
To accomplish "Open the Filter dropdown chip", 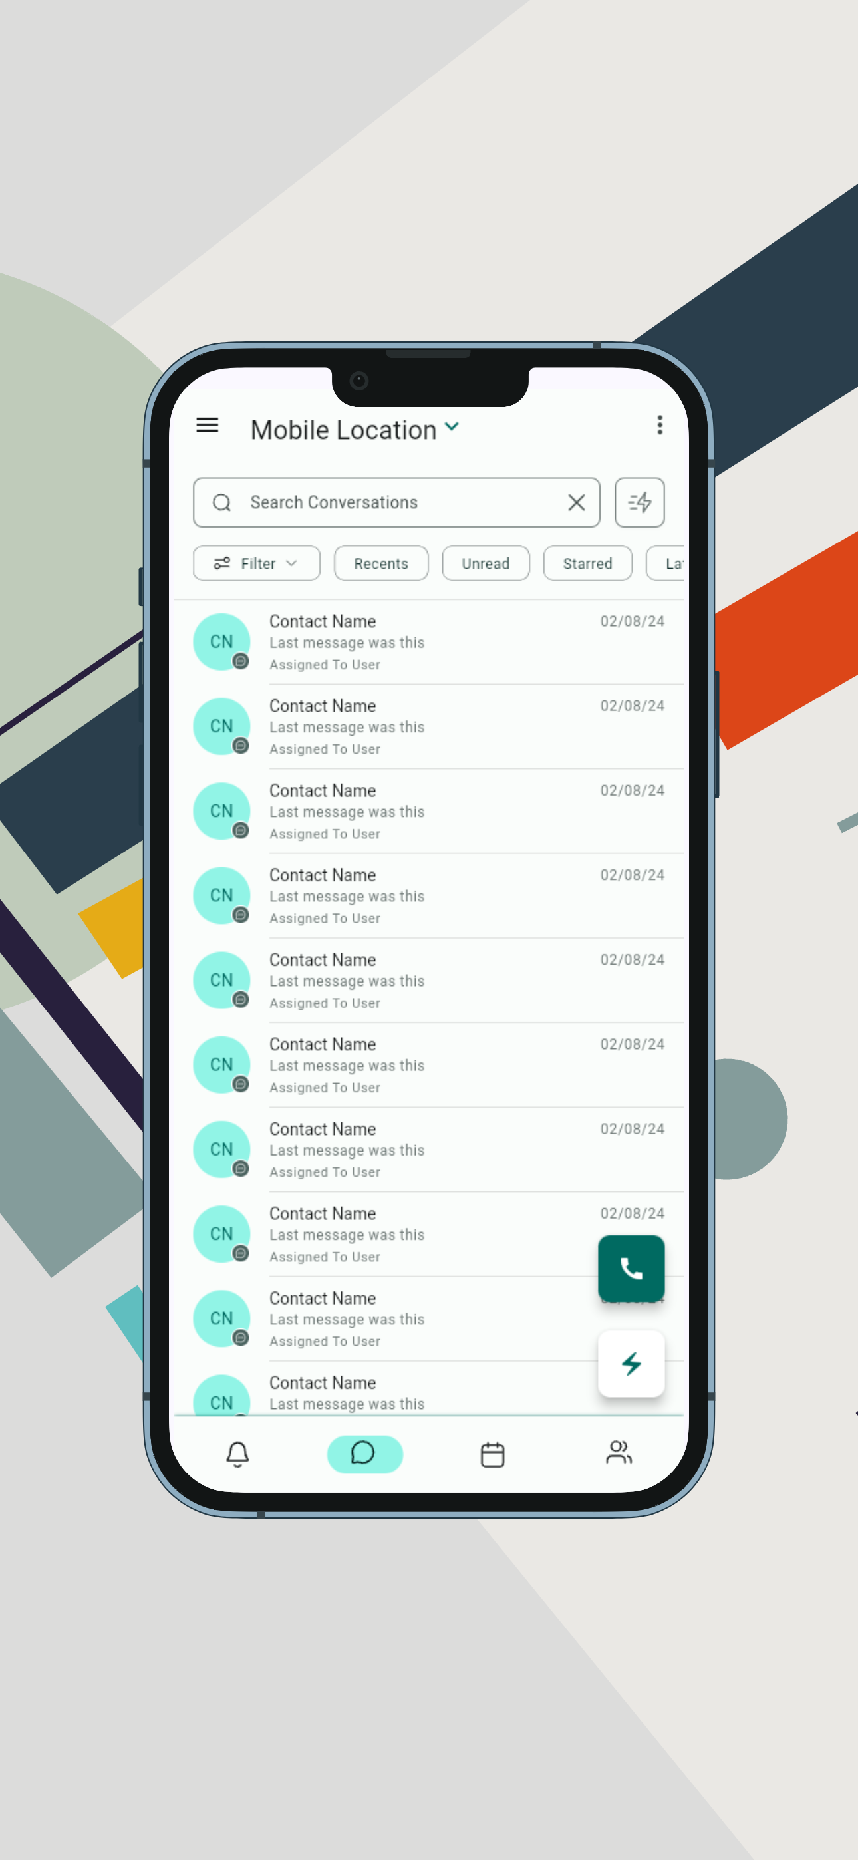I will [256, 563].
